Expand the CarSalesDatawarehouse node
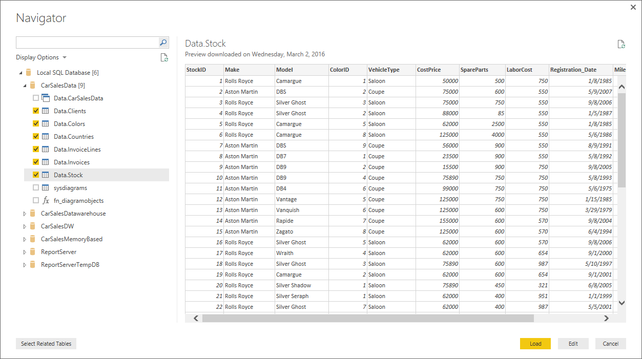642x359 pixels. point(25,214)
